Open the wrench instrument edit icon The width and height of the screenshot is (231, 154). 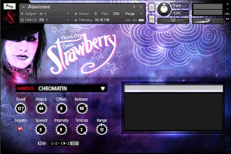(x=9, y=6)
